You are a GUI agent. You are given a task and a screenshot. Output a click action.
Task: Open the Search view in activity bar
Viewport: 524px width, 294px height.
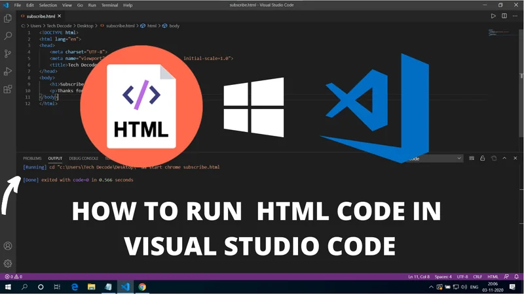point(8,37)
